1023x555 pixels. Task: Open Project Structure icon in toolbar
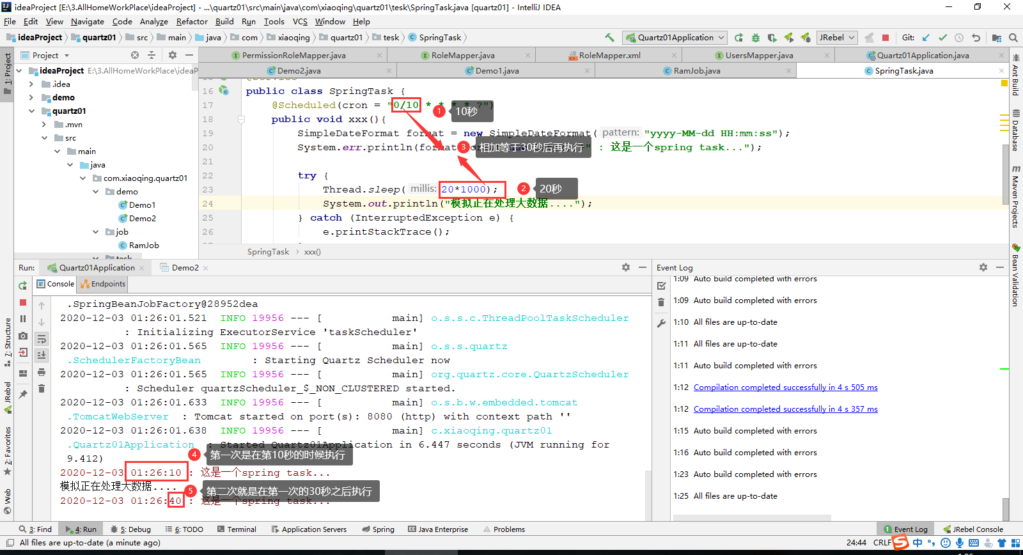tap(997, 38)
